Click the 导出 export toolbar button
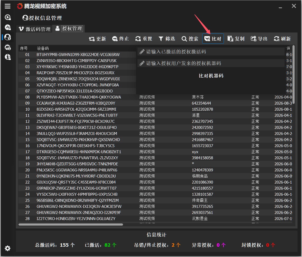This screenshot has height=257, width=302. pos(259,39)
